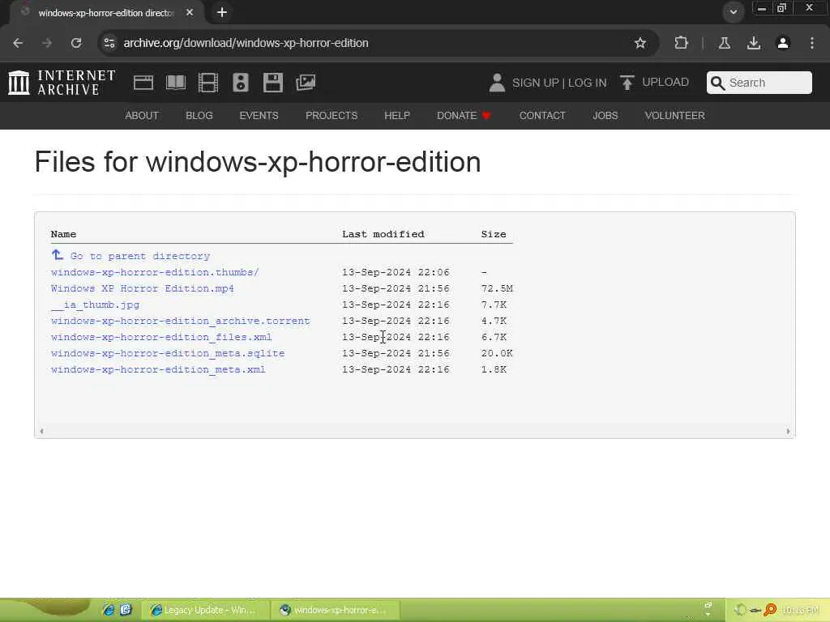Image resolution: width=830 pixels, height=622 pixels.
Task: Open a new browser tab
Action: click(x=222, y=12)
